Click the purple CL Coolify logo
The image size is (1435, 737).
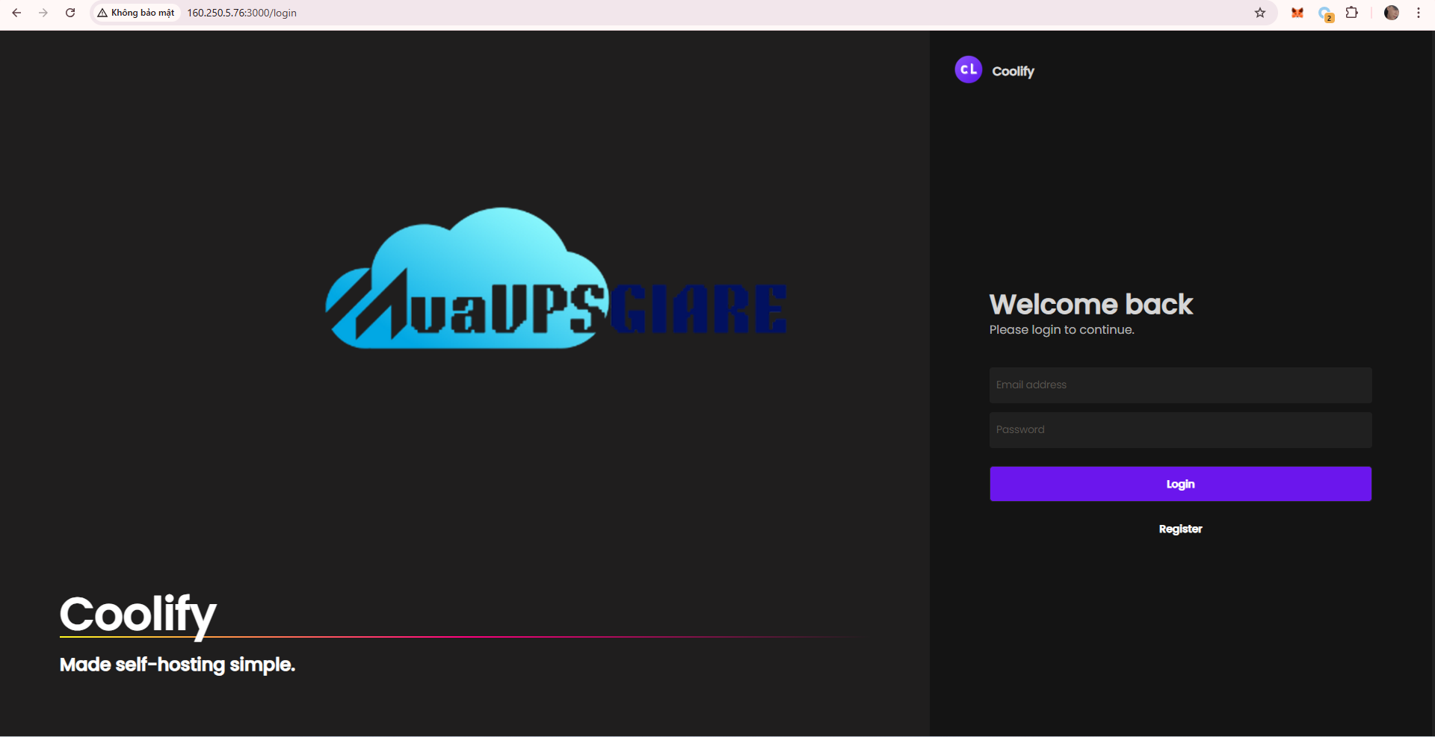[x=968, y=69]
